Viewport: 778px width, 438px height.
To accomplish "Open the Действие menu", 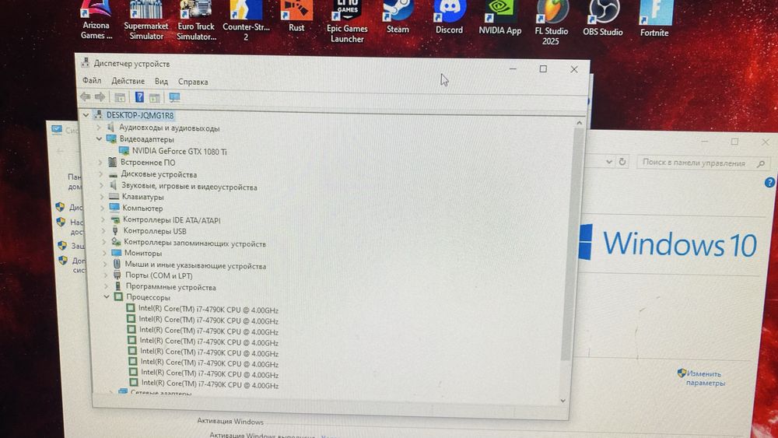I will pos(128,81).
